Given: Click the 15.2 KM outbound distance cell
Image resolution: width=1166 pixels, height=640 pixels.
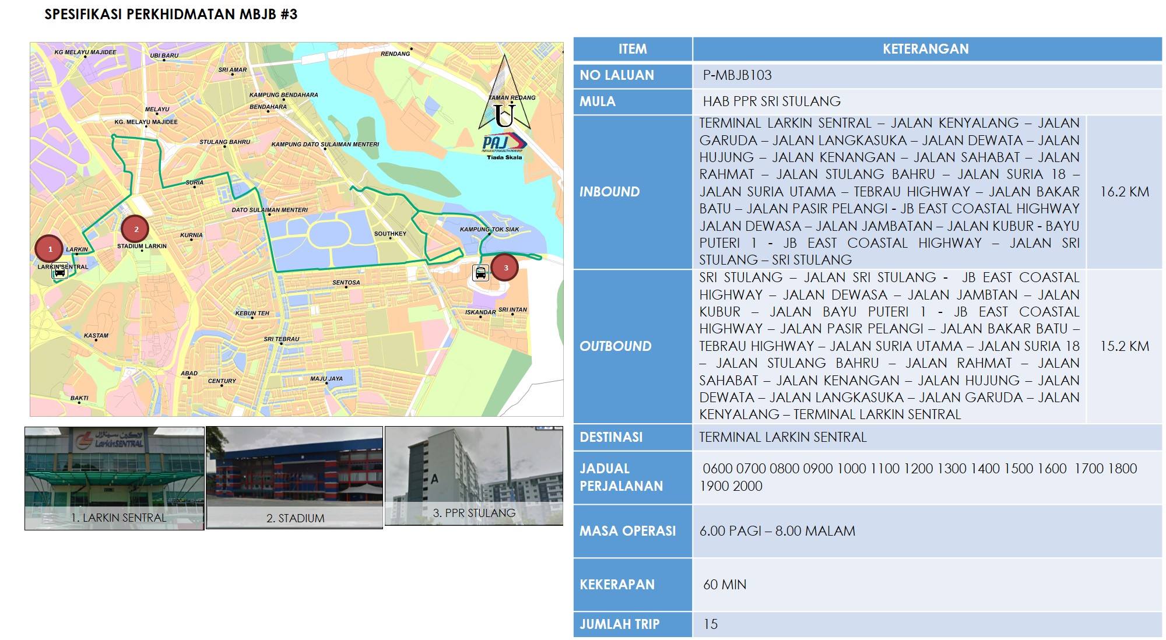Looking at the screenshot, I should tap(1124, 346).
